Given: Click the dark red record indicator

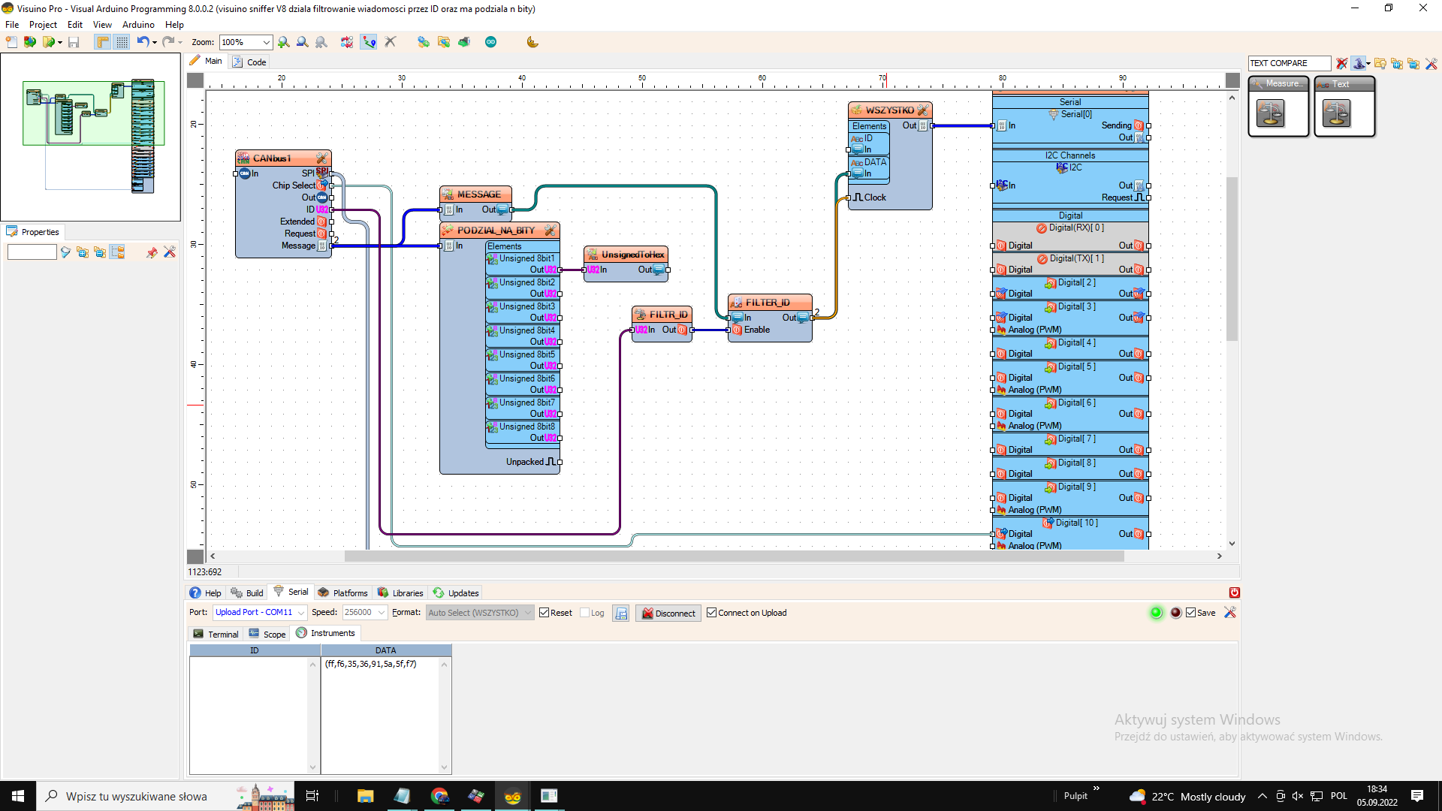Looking at the screenshot, I should coord(1176,613).
